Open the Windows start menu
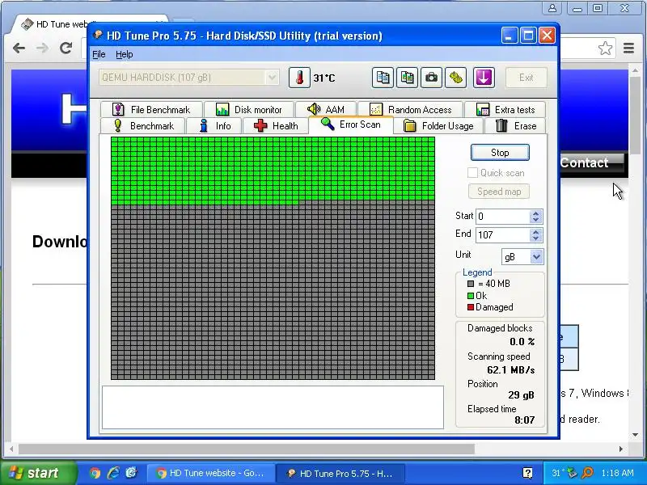 point(39,473)
